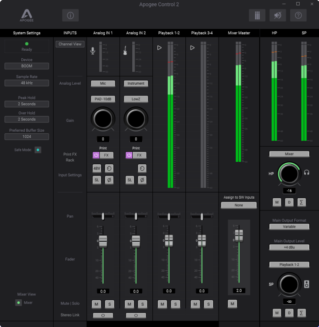Open the Preferred Buffer Size 1024 dropdown

(x=27, y=137)
